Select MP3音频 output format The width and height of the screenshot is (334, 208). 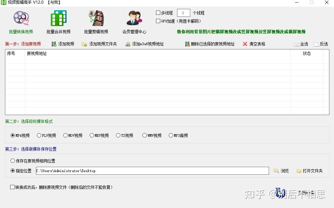(171, 135)
